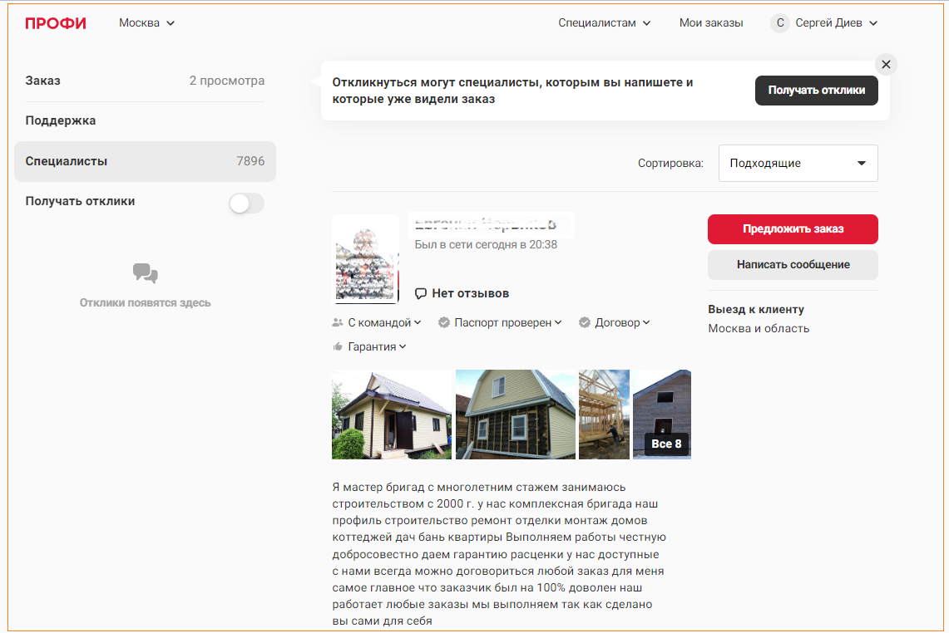The height and width of the screenshot is (633, 949).
Task: Click the red 'Предложить заказ' button
Action: pyautogui.click(x=793, y=229)
